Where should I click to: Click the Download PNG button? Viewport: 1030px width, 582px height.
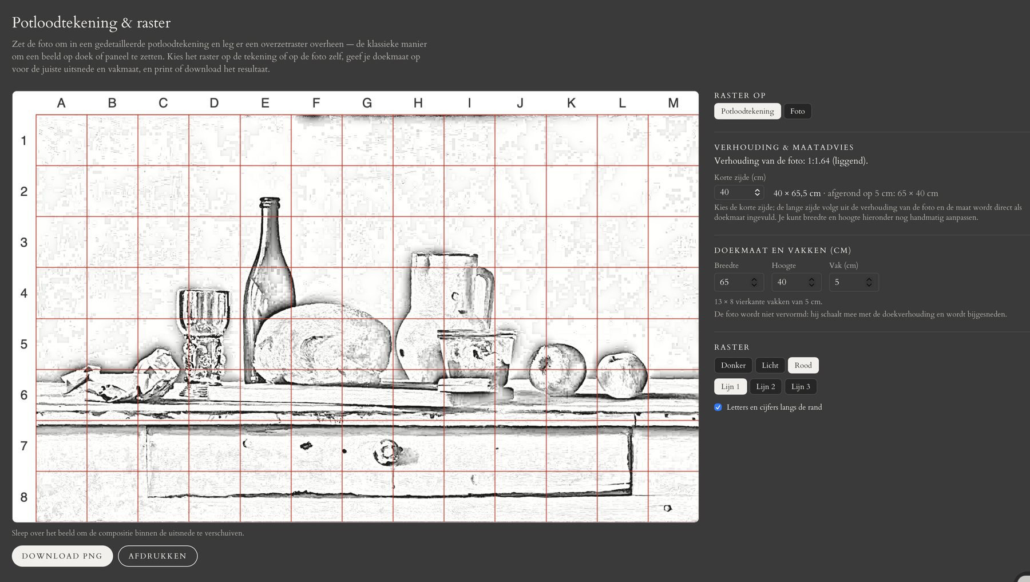tap(62, 556)
